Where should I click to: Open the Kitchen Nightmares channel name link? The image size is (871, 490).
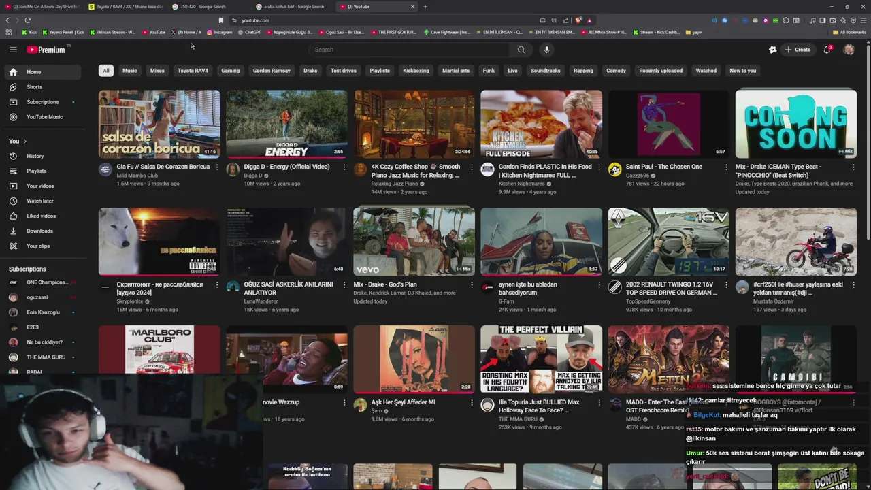[521, 184]
